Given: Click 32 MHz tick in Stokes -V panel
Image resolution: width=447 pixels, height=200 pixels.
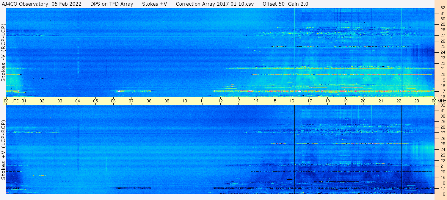Looking at the screenshot, I should (x=443, y=8).
